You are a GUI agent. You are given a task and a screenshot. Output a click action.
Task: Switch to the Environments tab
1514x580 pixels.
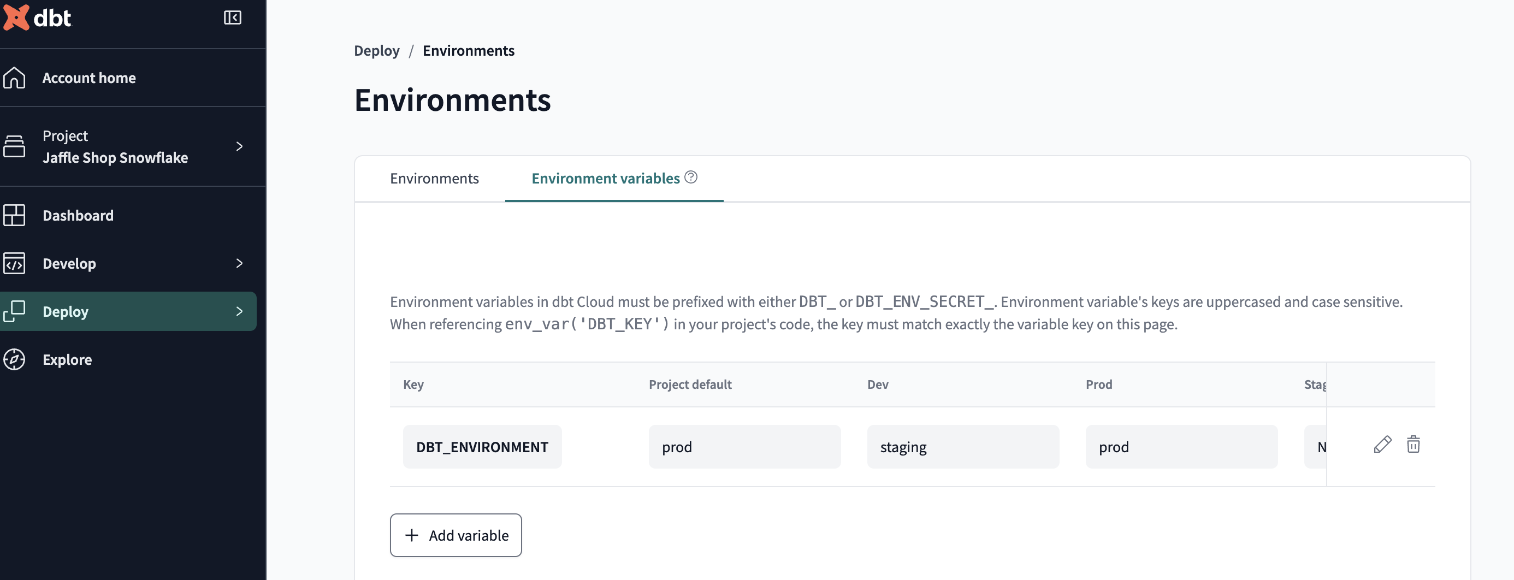(x=434, y=178)
